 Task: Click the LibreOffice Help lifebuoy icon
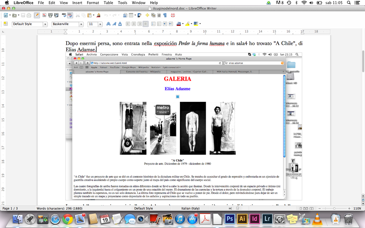[x=173, y=15]
